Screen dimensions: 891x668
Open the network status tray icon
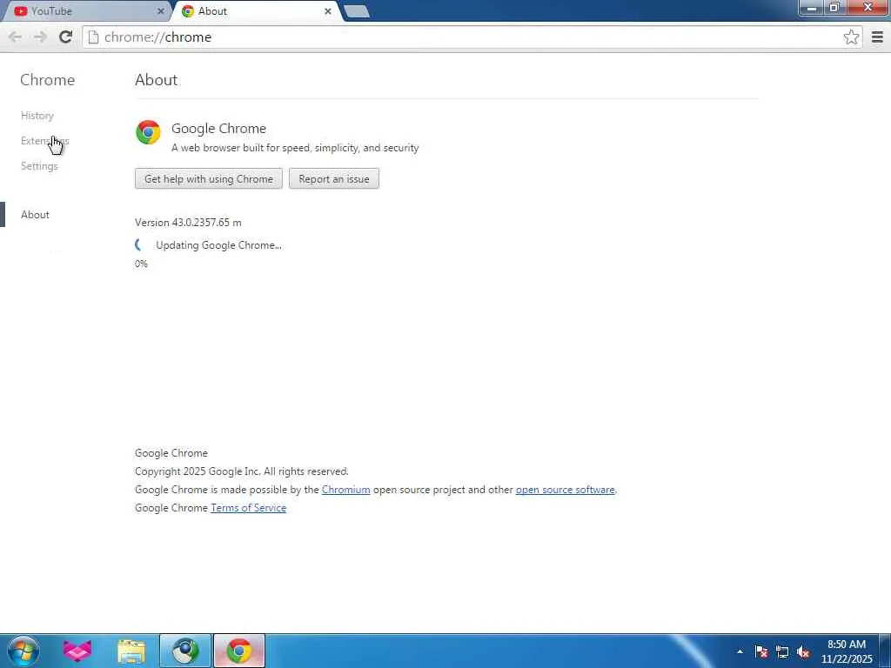[782, 652]
